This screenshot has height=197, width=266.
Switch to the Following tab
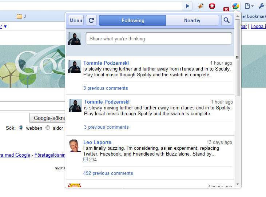coord(132,20)
